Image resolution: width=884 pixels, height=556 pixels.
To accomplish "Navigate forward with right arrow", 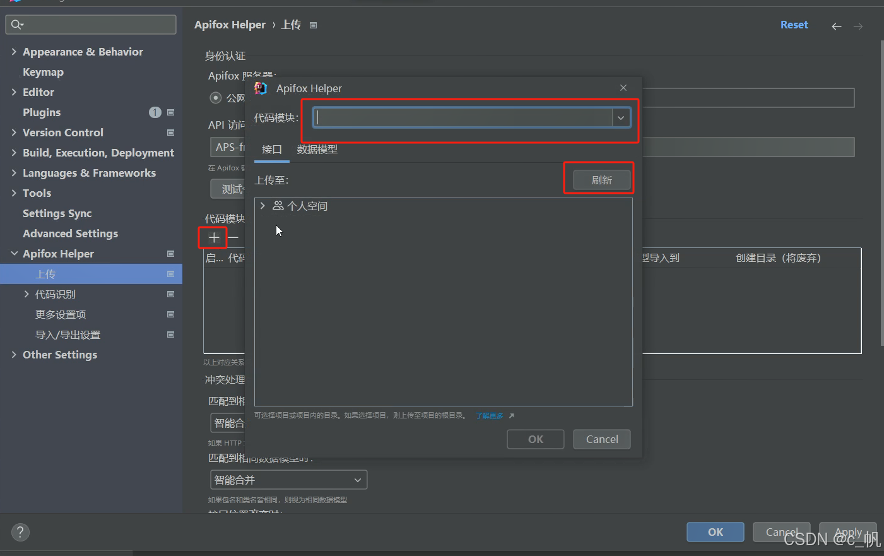I will coord(858,26).
